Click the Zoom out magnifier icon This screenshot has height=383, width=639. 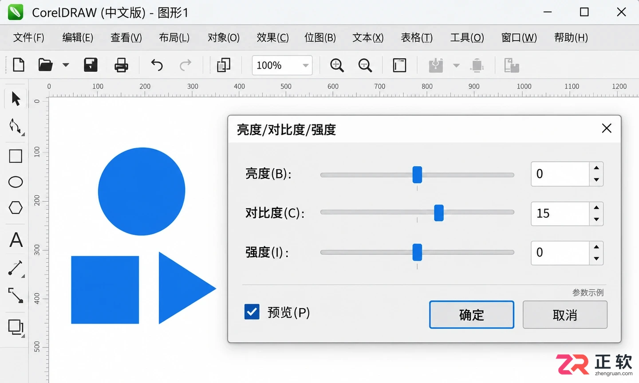365,66
